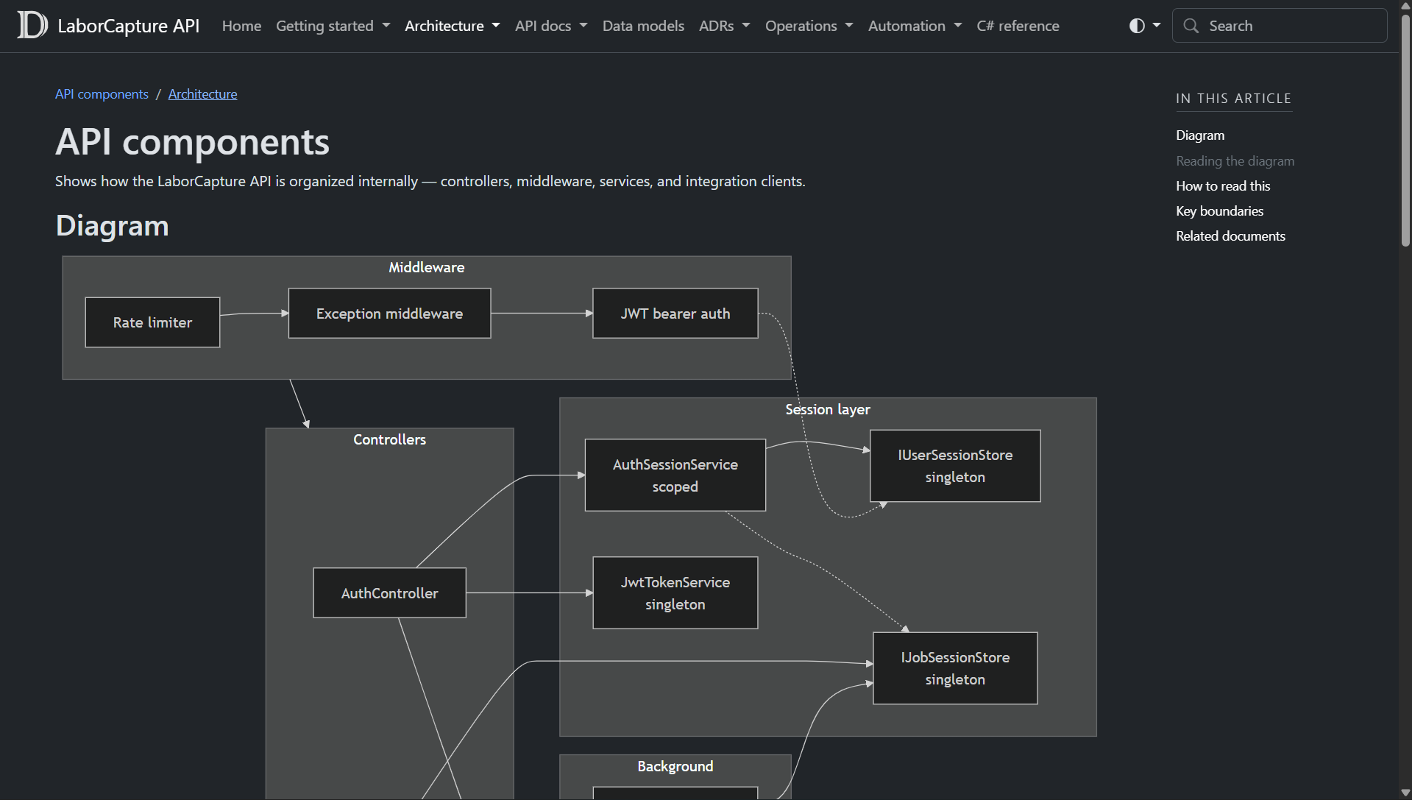Screen dimensions: 1412x800
Task: Click the scrollbar up arrow
Action: 1405,6
